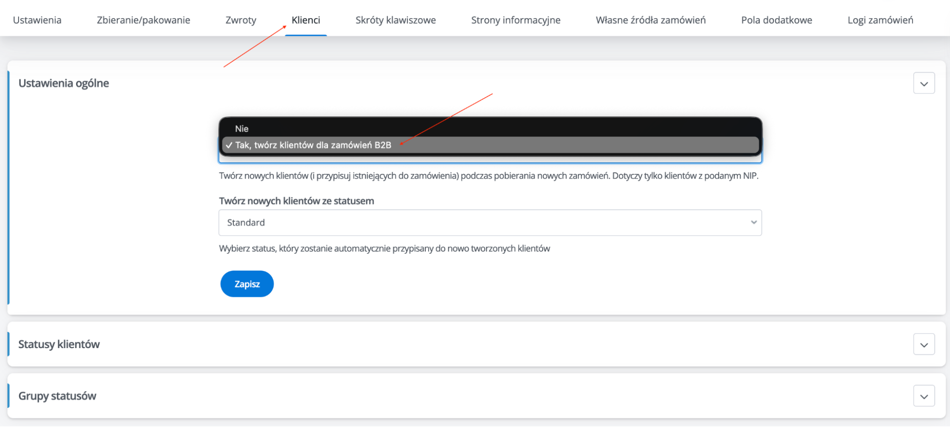Click the Grupy statusów section header

click(57, 396)
